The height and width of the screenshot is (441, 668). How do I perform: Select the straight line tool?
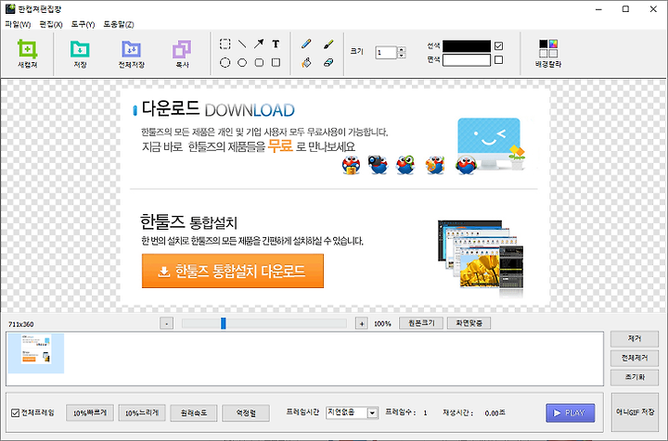pyautogui.click(x=242, y=44)
